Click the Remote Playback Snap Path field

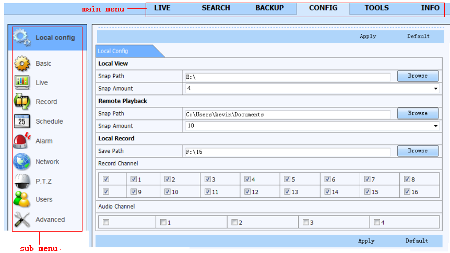[288, 114]
